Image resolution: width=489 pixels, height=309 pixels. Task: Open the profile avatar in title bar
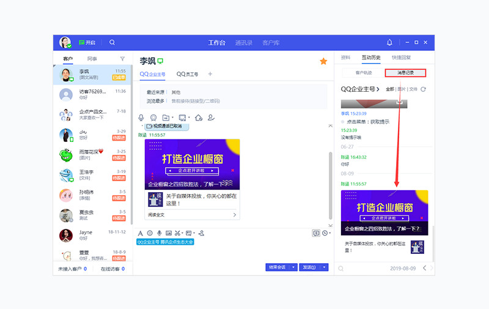point(65,42)
